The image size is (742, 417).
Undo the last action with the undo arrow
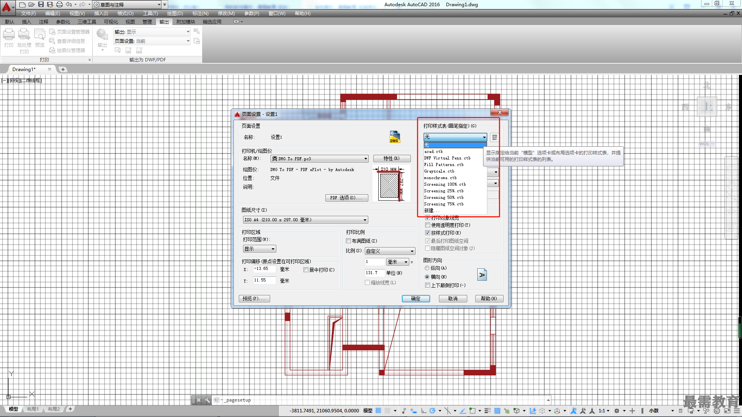pyautogui.click(x=69, y=5)
